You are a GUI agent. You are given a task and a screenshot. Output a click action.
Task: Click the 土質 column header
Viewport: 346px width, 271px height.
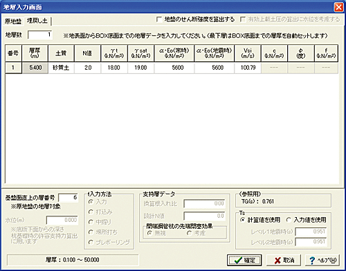click(x=61, y=53)
